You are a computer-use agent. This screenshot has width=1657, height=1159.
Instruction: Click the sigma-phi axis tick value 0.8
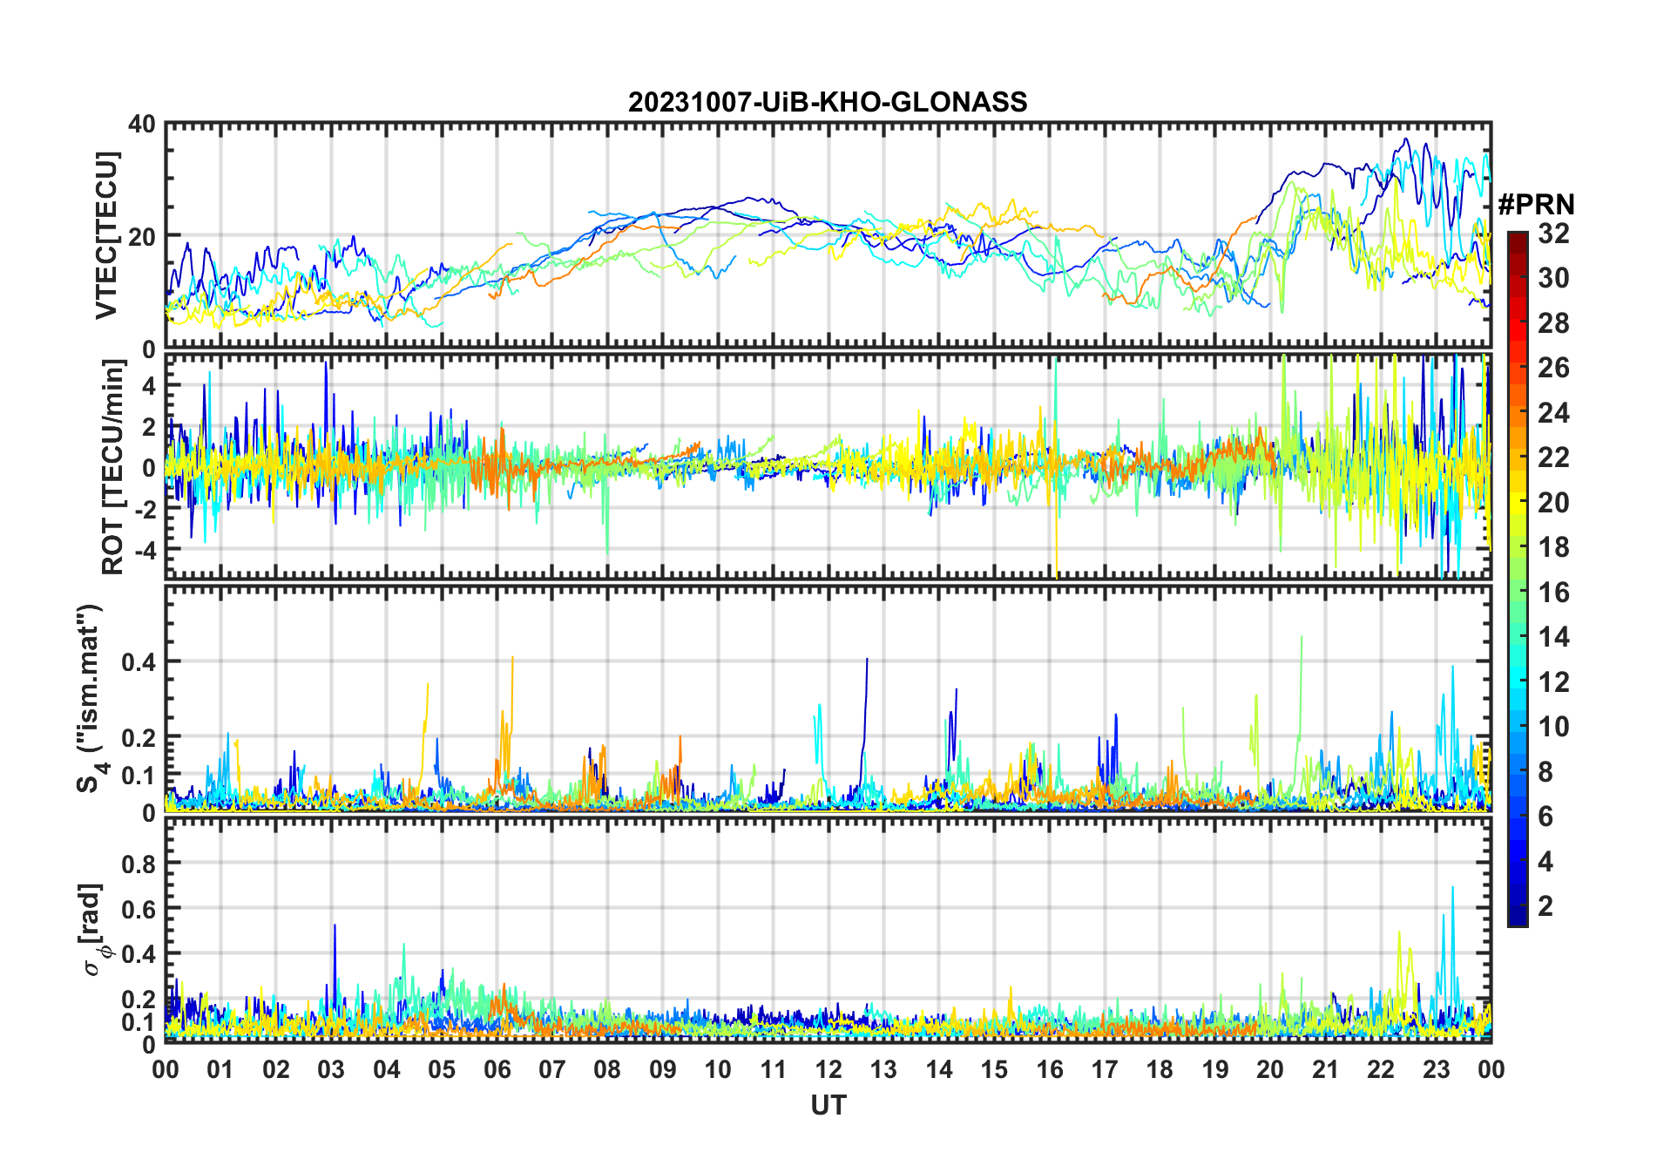pyautogui.click(x=139, y=864)
